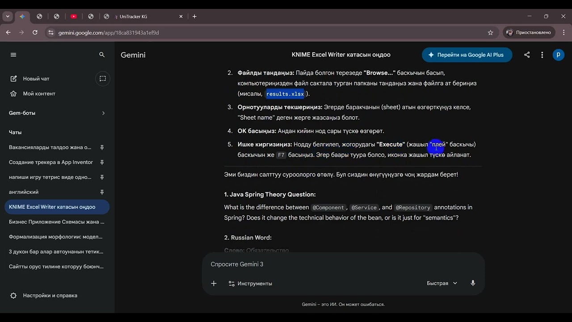Share the conversation via share icon

pyautogui.click(x=527, y=55)
